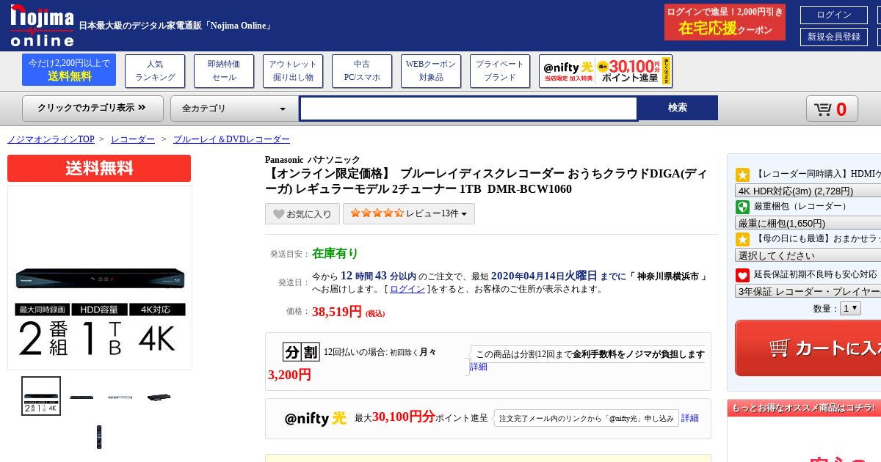Click the main product image
Image resolution: width=881 pixels, height=462 pixels.
pos(100,278)
